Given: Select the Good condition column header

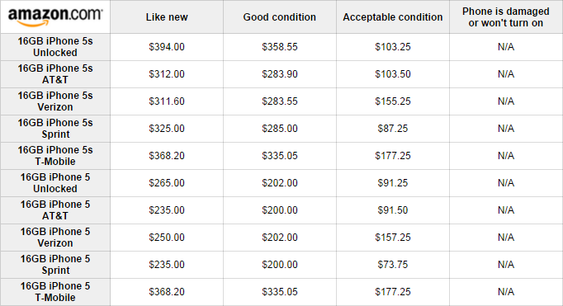Looking at the screenshot, I should (x=280, y=17).
